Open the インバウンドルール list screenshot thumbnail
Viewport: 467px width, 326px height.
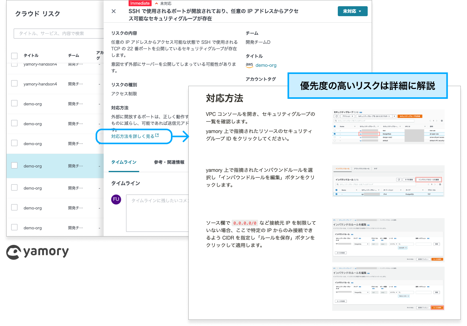(x=388, y=181)
